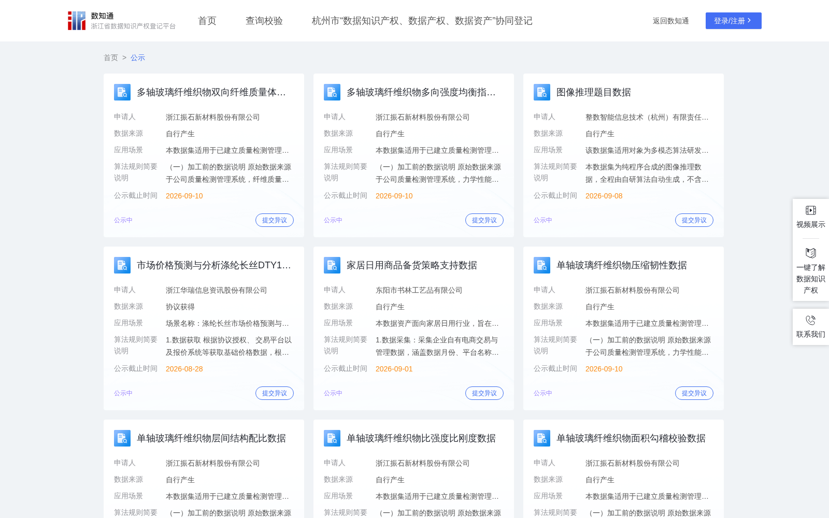The image size is (829, 518).
Task: Click document icon of 图像推理题目数据 card
Action: click(x=542, y=92)
